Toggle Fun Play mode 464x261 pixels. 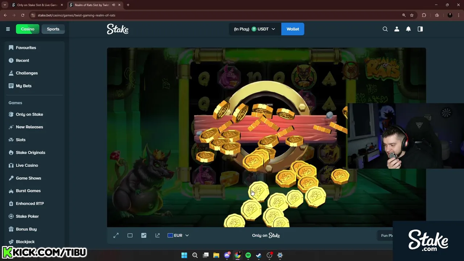386,235
